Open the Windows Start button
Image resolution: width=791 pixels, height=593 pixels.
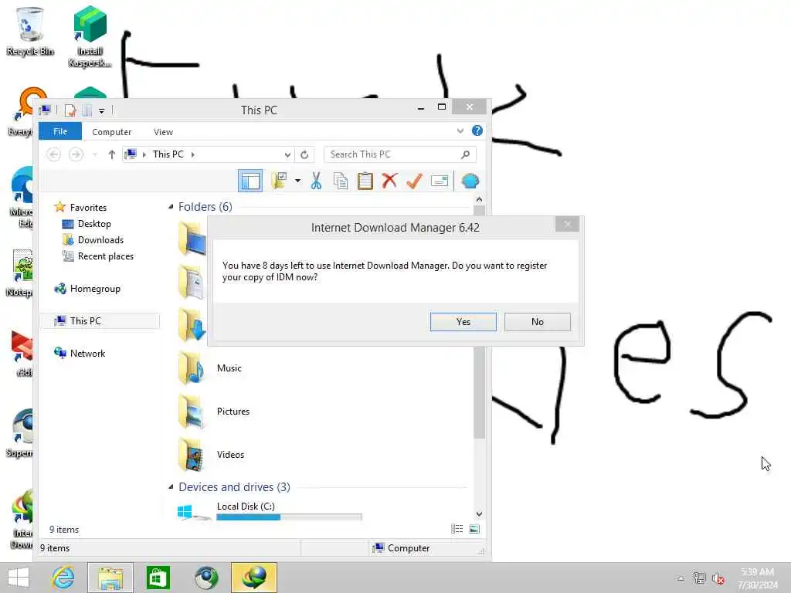tap(19, 578)
